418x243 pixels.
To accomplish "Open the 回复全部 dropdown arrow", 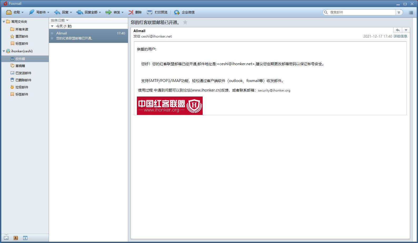I will point(100,12).
